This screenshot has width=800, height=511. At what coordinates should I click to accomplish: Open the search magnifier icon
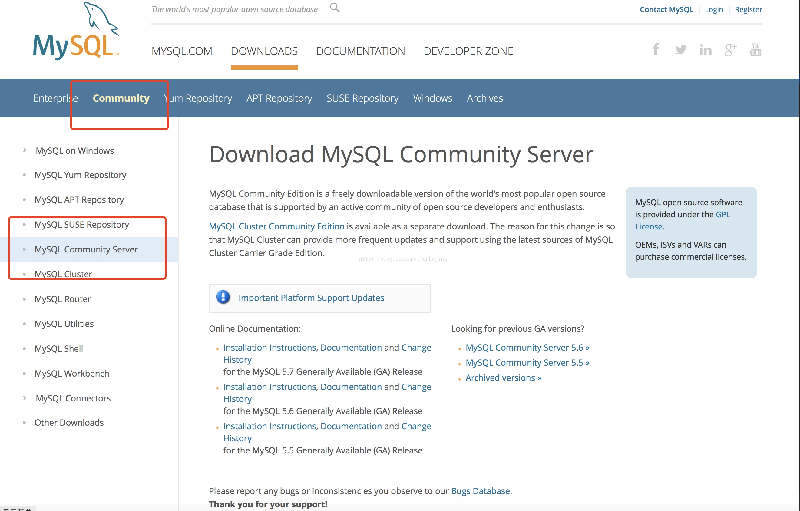[335, 7]
